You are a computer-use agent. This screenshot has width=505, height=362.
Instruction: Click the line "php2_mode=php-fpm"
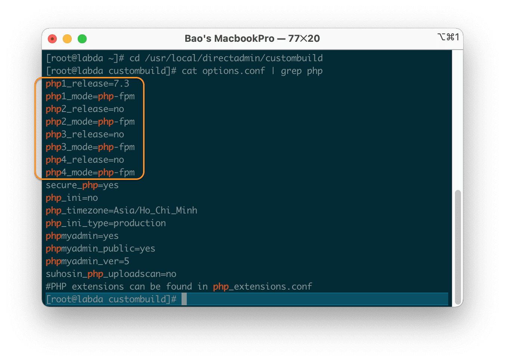click(90, 122)
